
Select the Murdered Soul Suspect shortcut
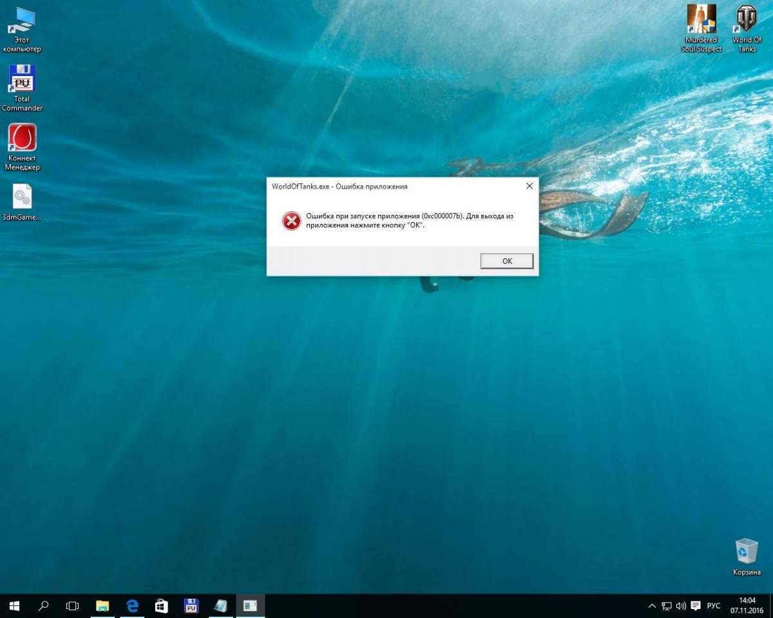[701, 29]
